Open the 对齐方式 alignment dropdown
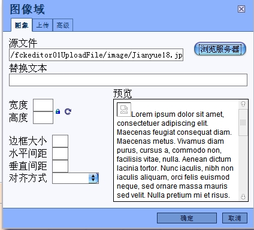The image size is (254, 230). pos(75,178)
